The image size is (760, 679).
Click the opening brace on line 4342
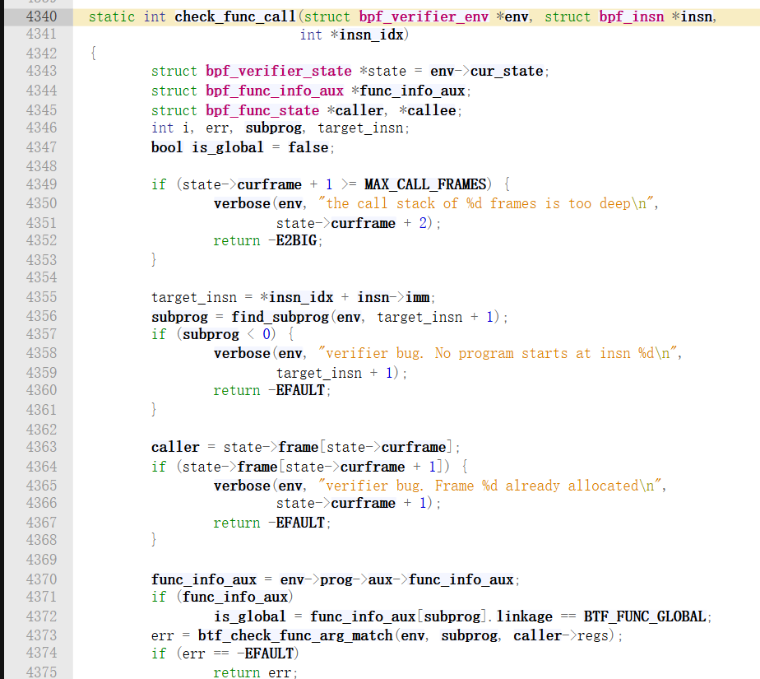point(93,53)
